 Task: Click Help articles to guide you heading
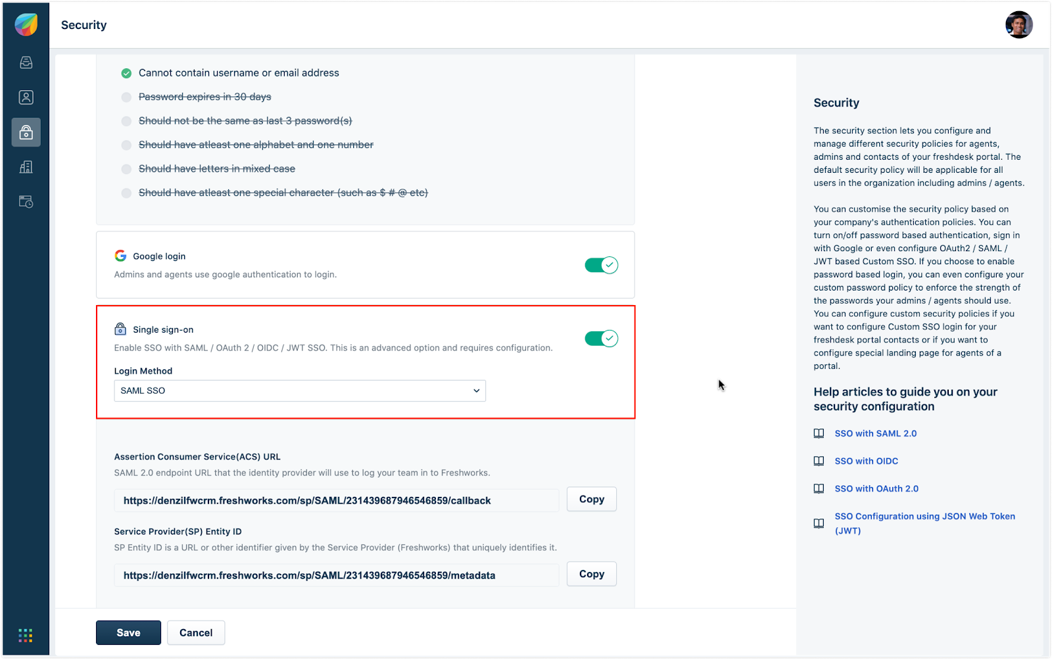905,399
